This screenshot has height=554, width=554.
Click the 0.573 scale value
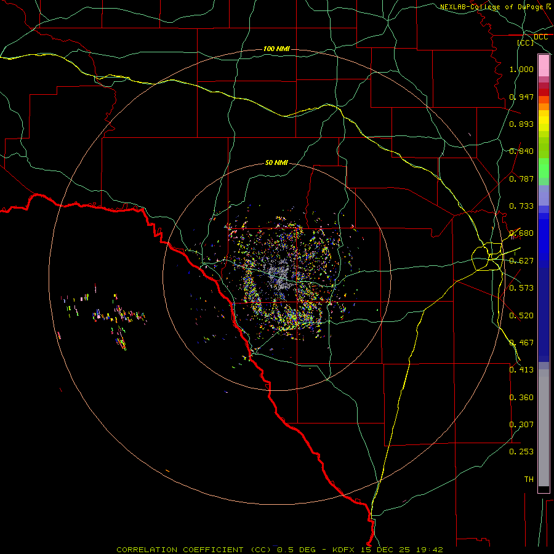(x=521, y=288)
